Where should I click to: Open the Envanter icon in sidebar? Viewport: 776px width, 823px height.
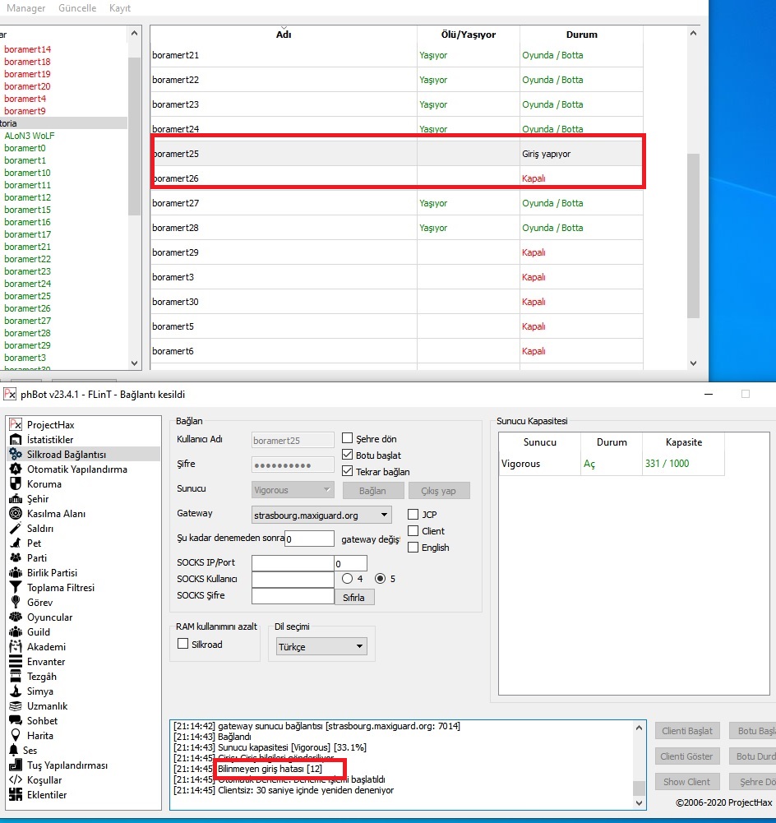tap(15, 662)
